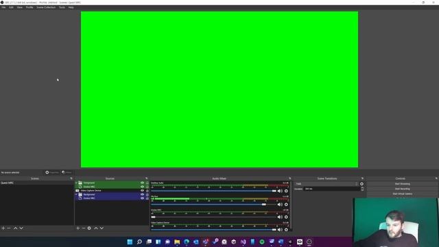The image size is (439, 247).
Task: Open the File menu
Action: pyautogui.click(x=3, y=8)
